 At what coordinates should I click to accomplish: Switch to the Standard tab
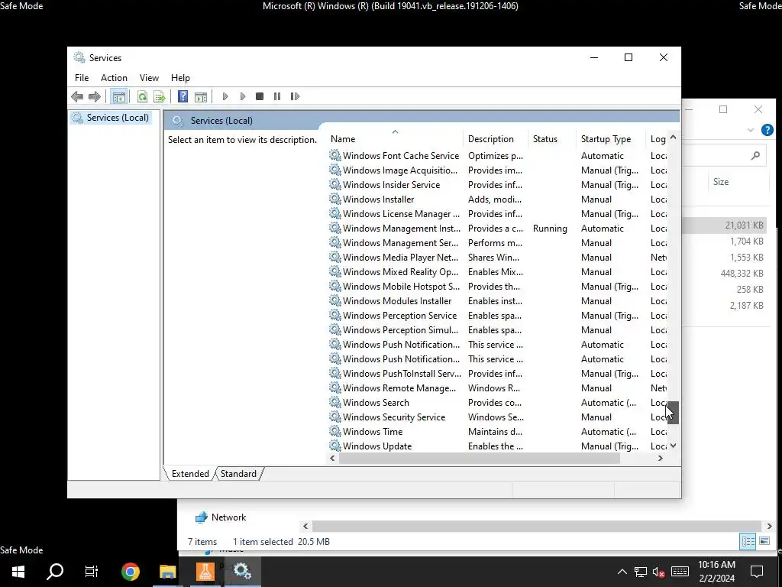pyautogui.click(x=238, y=474)
